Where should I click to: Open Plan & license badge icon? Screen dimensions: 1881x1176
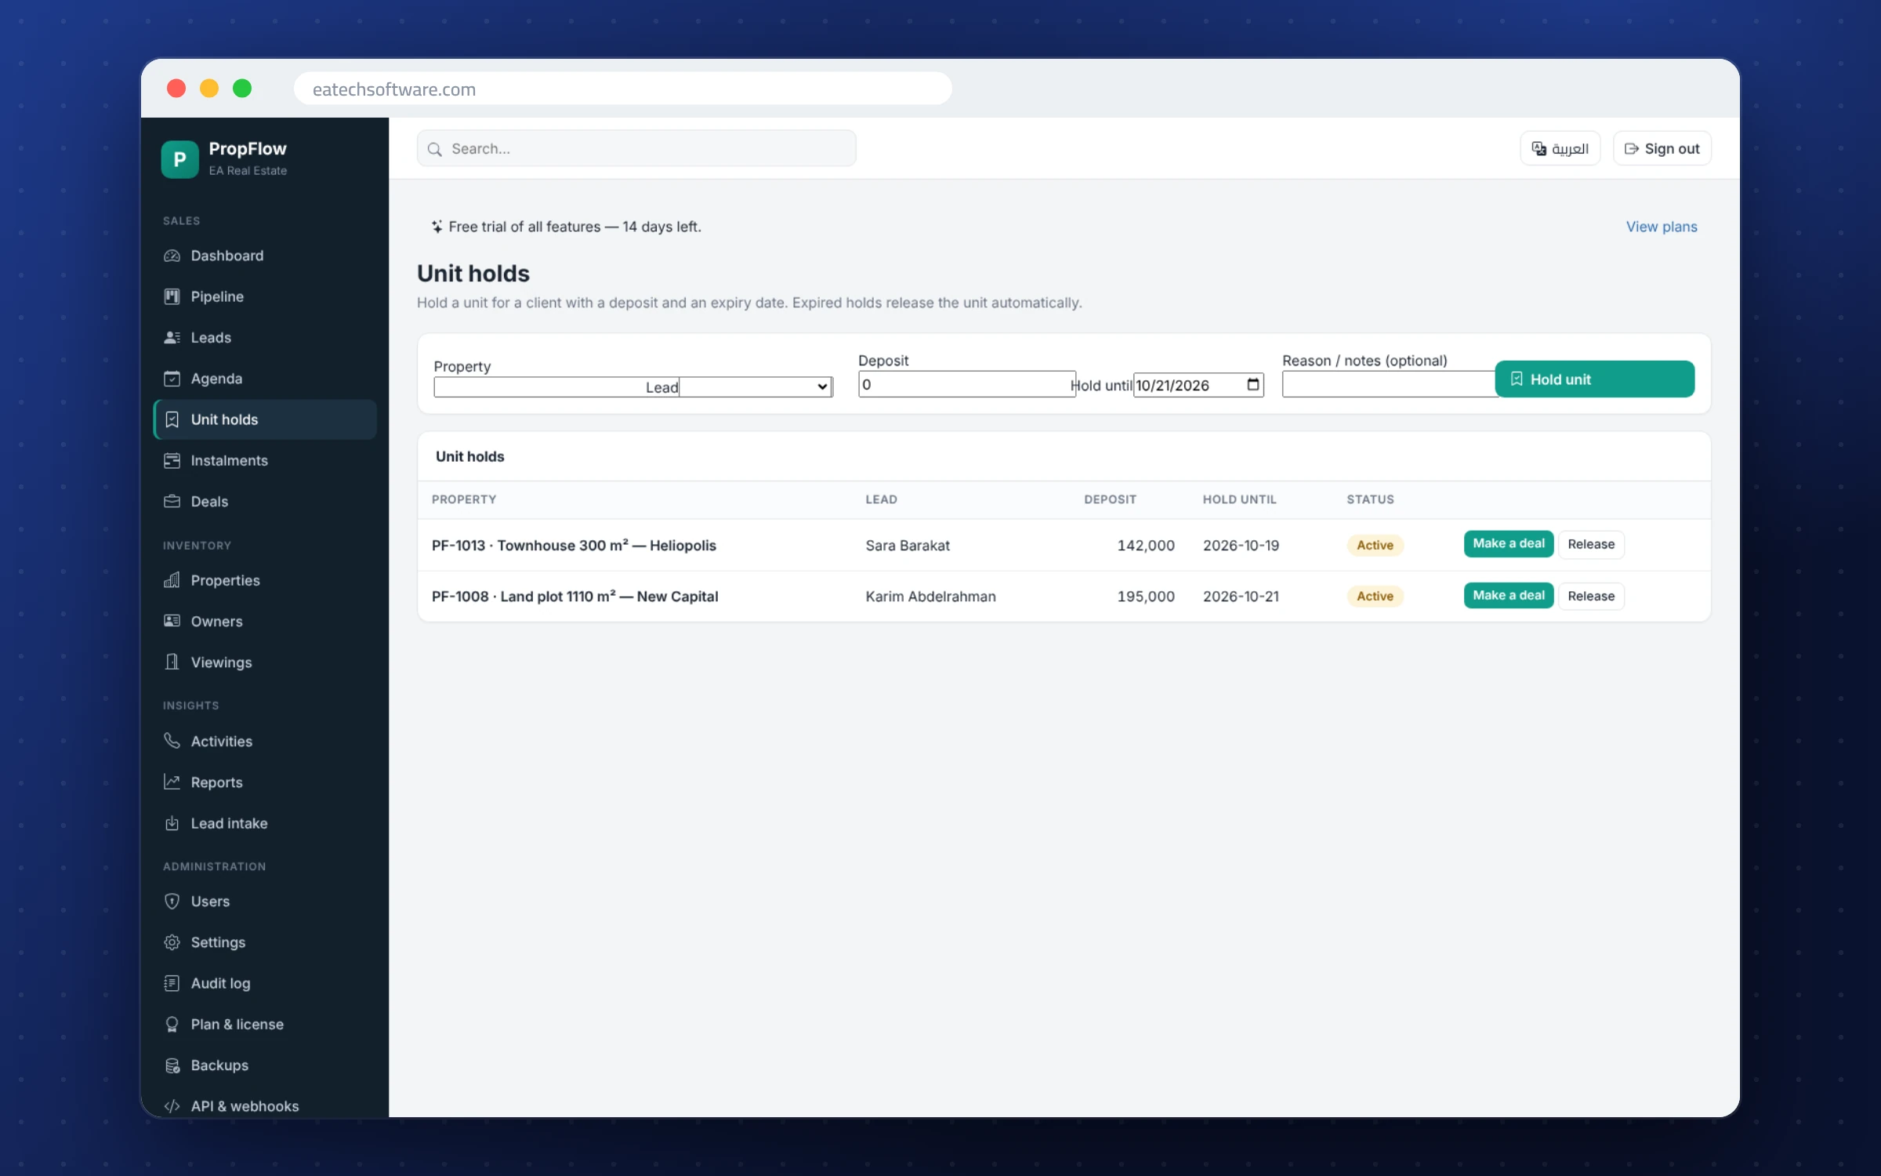click(172, 1024)
